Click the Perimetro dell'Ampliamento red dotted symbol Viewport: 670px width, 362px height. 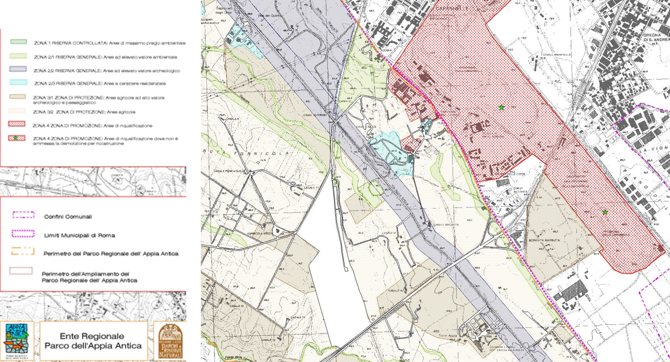tap(21, 271)
